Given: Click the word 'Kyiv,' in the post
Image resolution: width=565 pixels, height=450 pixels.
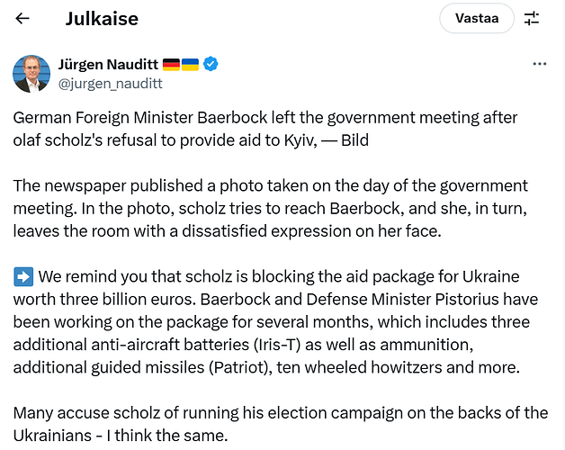Looking at the screenshot, I should pos(300,140).
